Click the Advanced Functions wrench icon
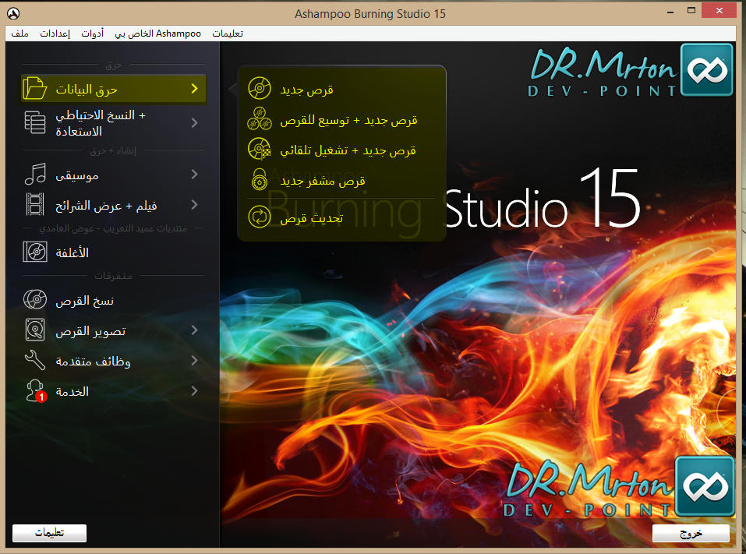Screen dimensions: 746x554 pos(35,361)
